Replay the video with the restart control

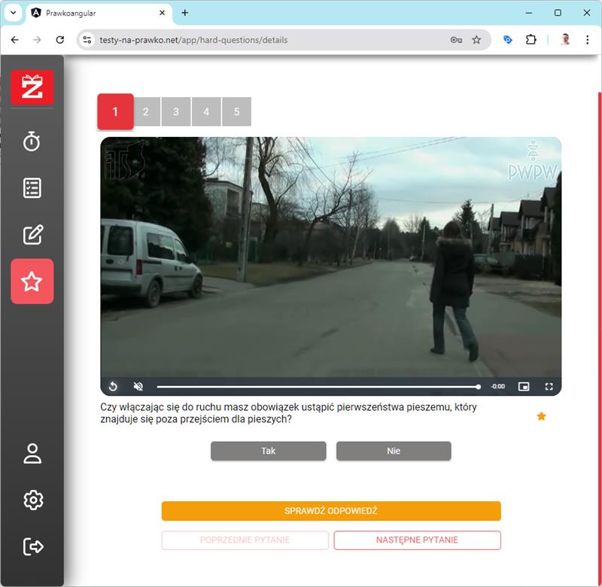[113, 387]
